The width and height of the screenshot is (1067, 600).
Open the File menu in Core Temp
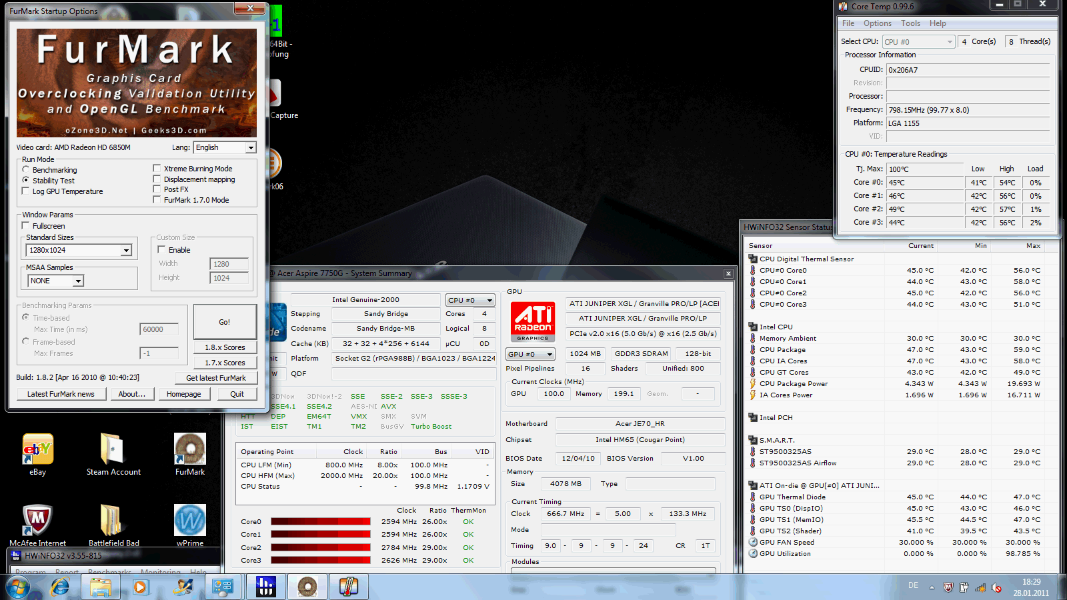click(848, 23)
